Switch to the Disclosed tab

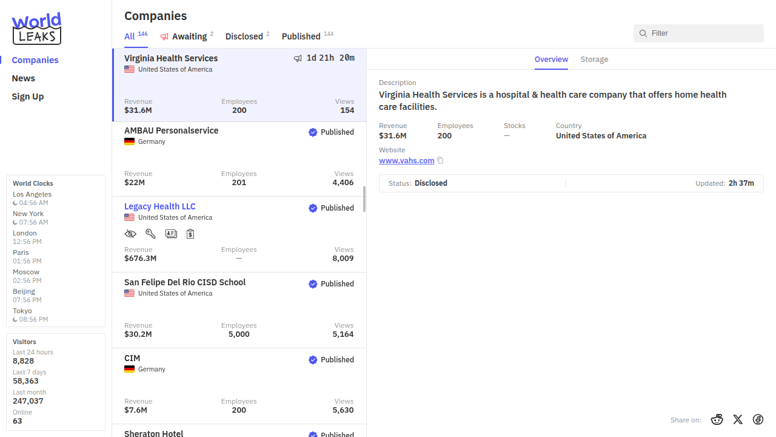click(244, 36)
